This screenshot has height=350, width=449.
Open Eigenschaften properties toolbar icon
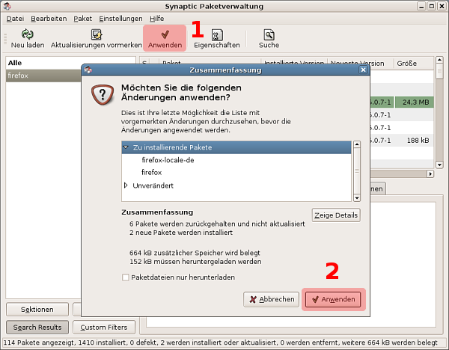pos(217,35)
